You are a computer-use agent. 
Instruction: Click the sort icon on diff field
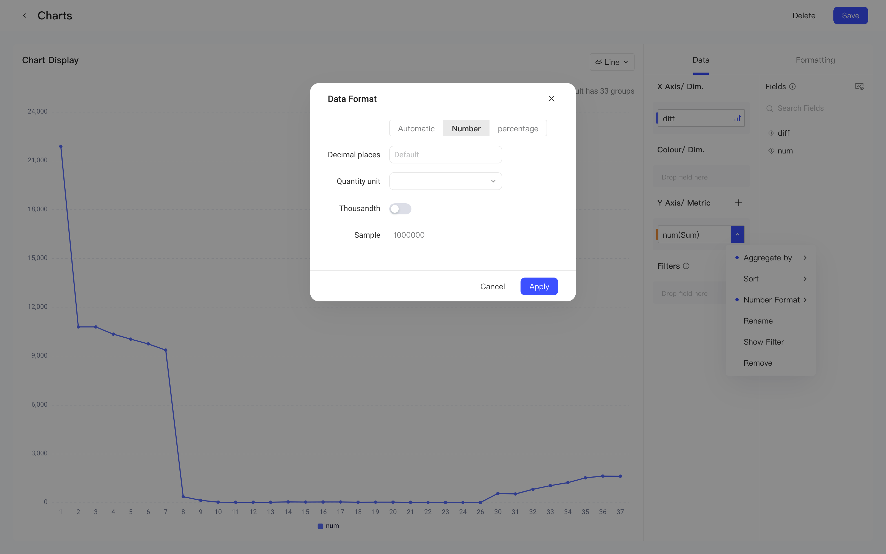click(737, 118)
